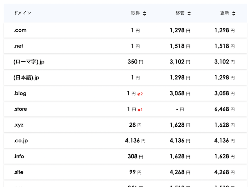The height and width of the screenshot is (187, 250).
Task: Click the 移管 column sort arrows icon
Action: coord(189,13)
